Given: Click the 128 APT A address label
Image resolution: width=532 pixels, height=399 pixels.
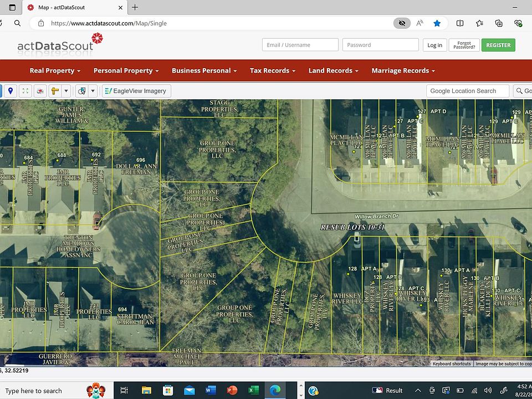Looking at the screenshot, I should (x=362, y=269).
